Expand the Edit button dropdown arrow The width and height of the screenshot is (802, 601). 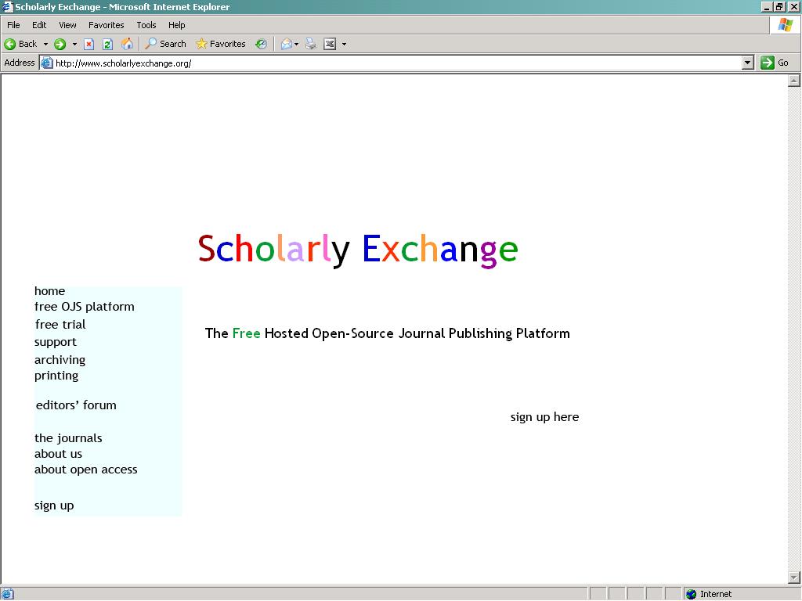coord(345,44)
